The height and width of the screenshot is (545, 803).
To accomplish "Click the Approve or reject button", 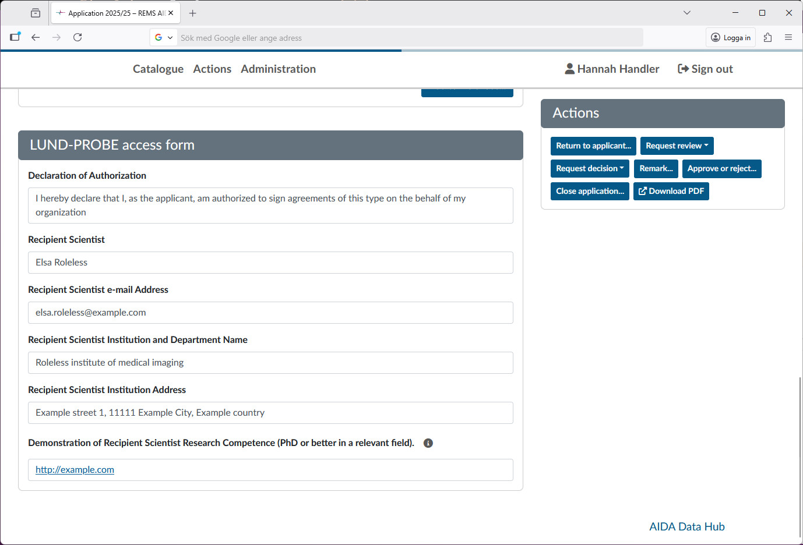I will coord(721,168).
